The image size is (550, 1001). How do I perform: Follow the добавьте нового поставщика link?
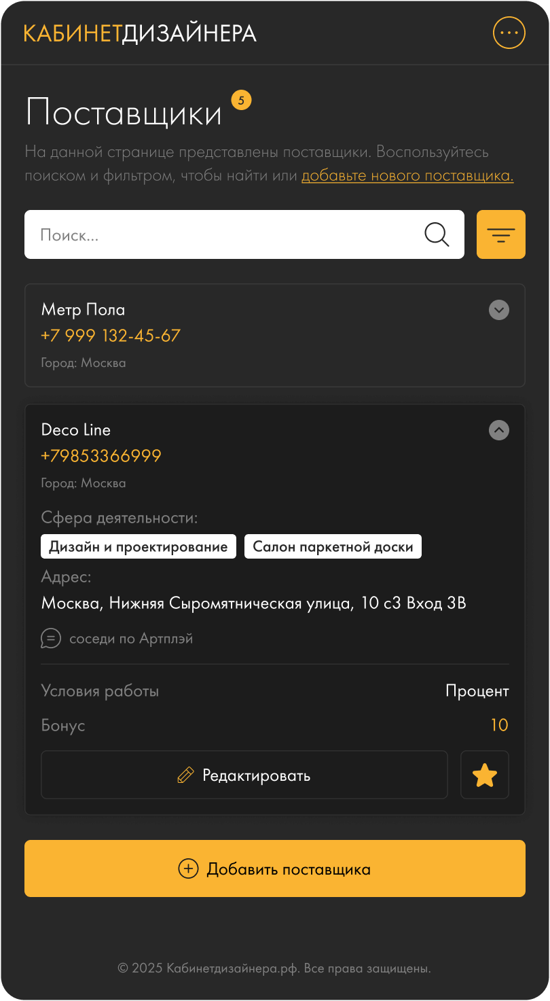coord(407,176)
